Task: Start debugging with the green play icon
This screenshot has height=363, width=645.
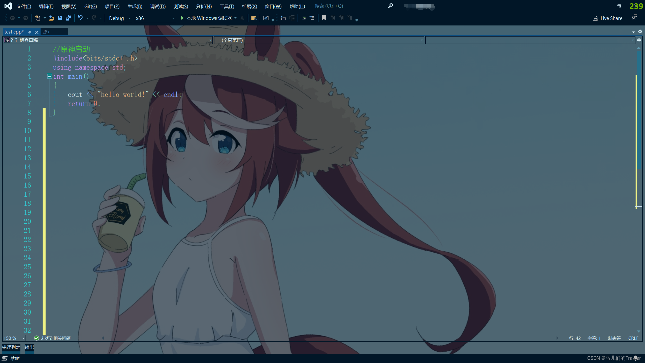Action: (182, 18)
